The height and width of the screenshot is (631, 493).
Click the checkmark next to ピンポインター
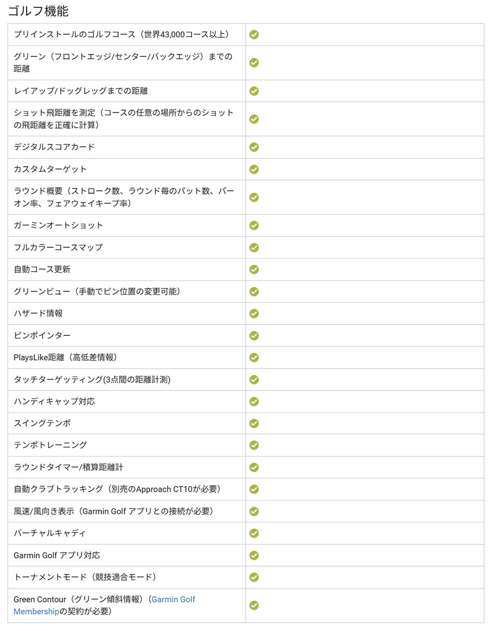pos(254,335)
